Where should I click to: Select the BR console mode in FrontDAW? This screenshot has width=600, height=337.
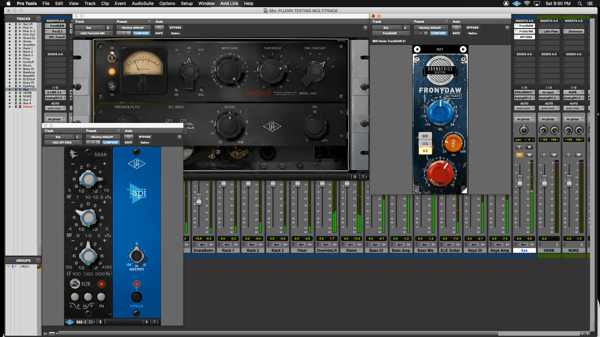pyautogui.click(x=425, y=136)
